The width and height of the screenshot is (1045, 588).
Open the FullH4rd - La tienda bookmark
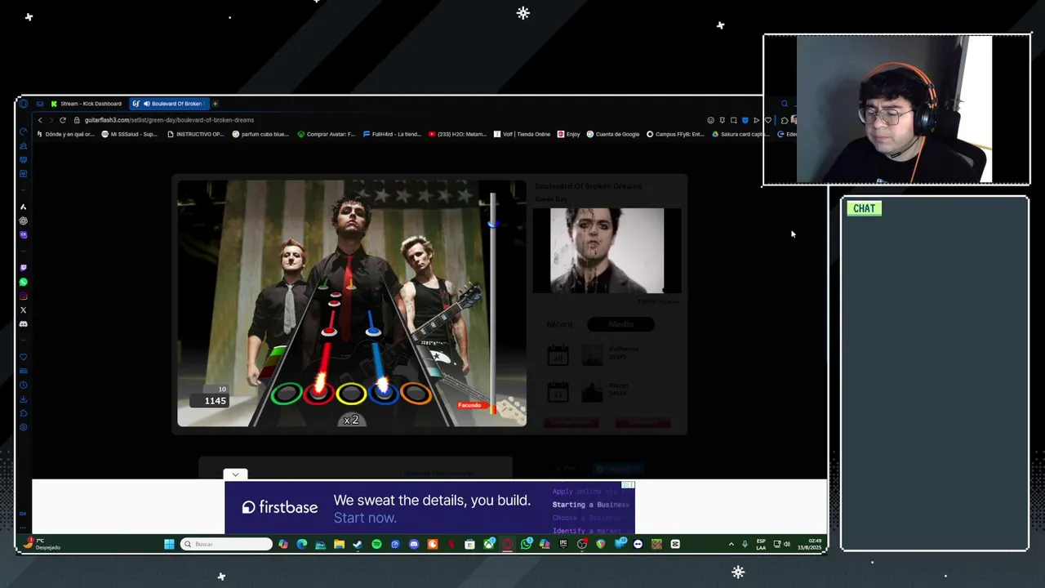[392, 134]
